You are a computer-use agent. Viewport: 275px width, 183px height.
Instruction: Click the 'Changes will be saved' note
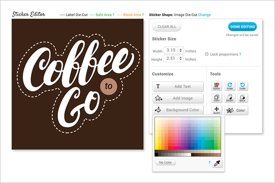(242, 35)
